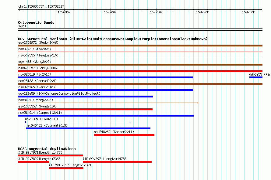Click the DGV Structural Variants track title
271x180 pixels.
113,39
